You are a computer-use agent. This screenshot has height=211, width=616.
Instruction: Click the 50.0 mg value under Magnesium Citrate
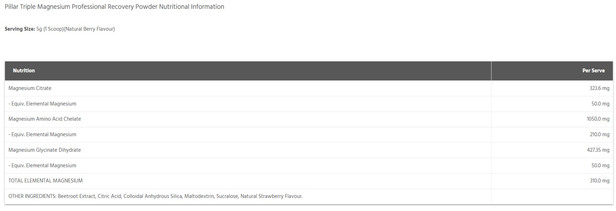600,104
